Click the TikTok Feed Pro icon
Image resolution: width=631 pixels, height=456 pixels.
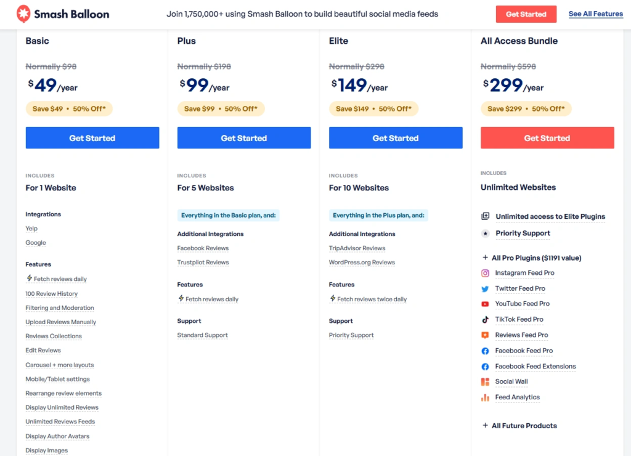(x=485, y=319)
